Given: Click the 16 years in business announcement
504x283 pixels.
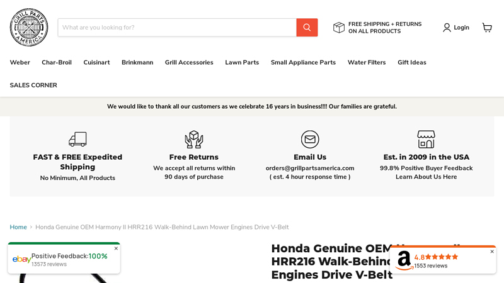Looking at the screenshot, I should point(252,106).
